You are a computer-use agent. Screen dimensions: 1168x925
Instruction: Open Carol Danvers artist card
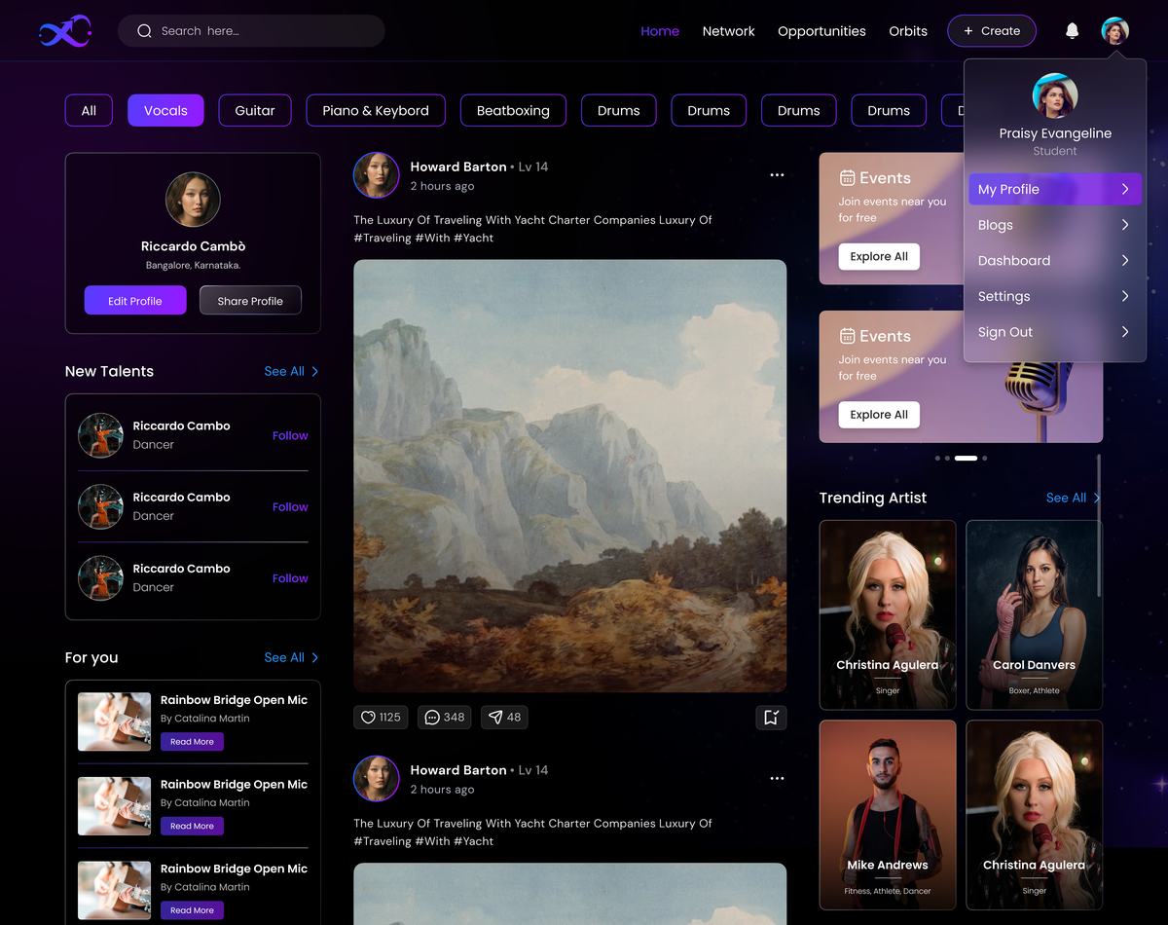pos(1035,614)
